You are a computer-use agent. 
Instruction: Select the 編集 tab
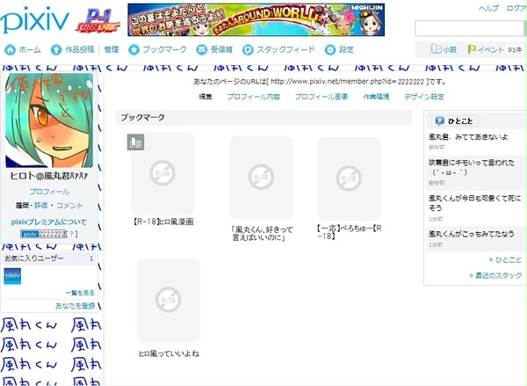206,97
